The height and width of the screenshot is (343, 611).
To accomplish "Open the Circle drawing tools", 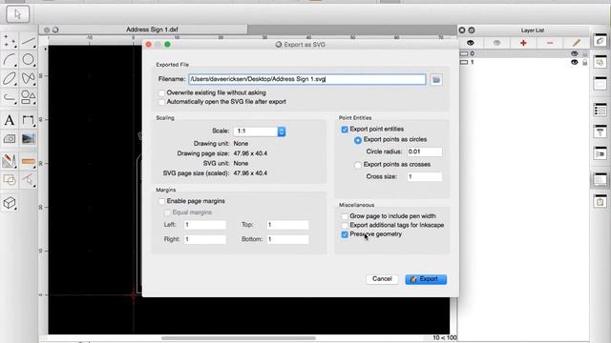I will [28, 60].
